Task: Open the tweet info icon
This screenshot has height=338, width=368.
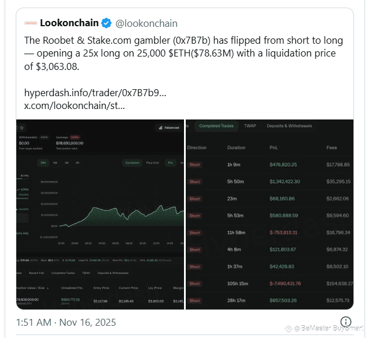Action: coord(345,322)
